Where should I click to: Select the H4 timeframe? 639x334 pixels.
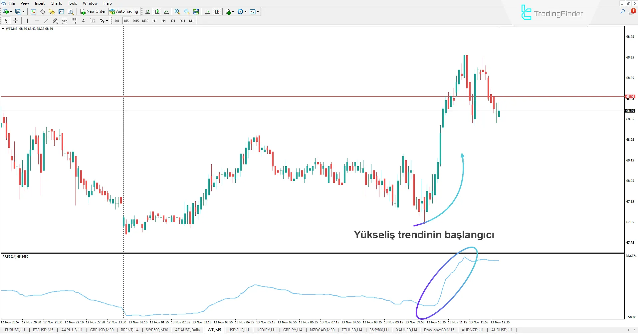[163, 21]
